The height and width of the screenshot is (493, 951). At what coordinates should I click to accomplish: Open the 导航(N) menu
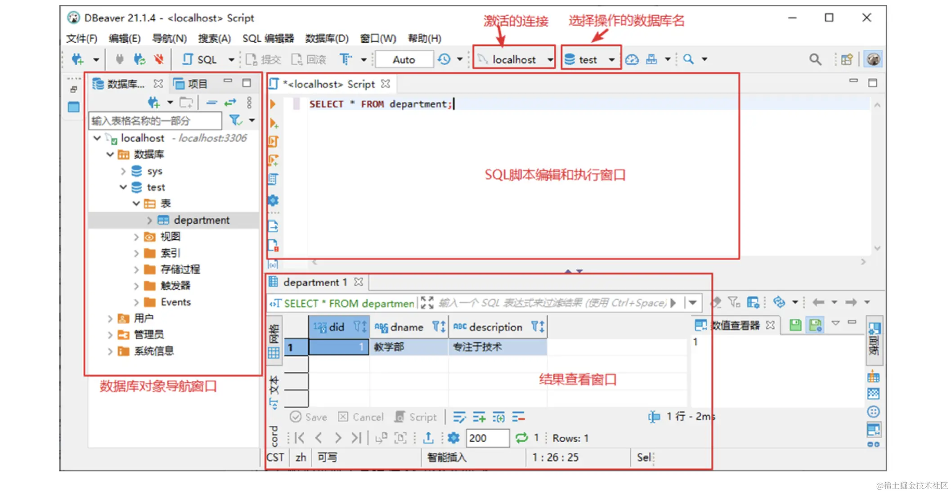(169, 38)
